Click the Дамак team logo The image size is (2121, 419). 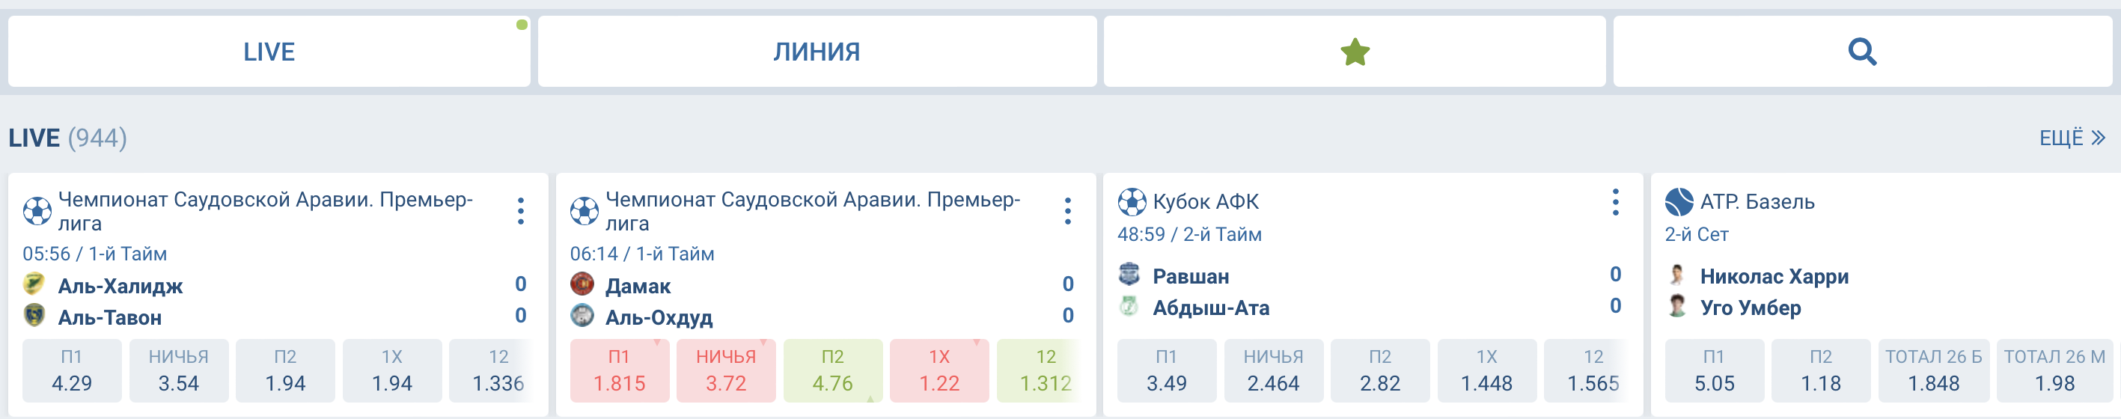(x=582, y=284)
